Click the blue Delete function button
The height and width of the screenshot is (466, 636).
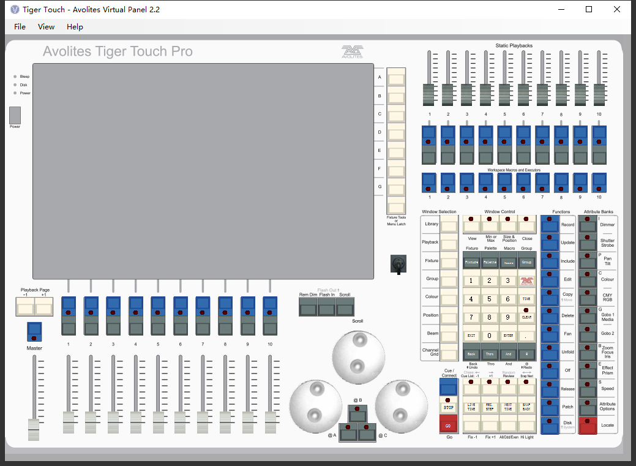coord(550,315)
